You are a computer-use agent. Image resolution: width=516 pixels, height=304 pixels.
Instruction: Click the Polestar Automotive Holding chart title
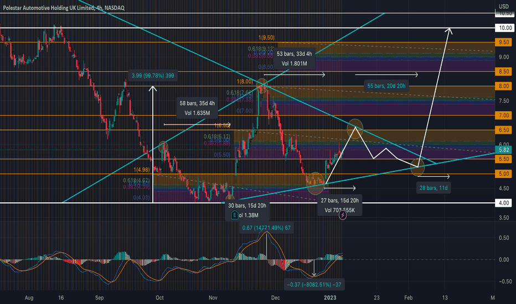pos(64,8)
